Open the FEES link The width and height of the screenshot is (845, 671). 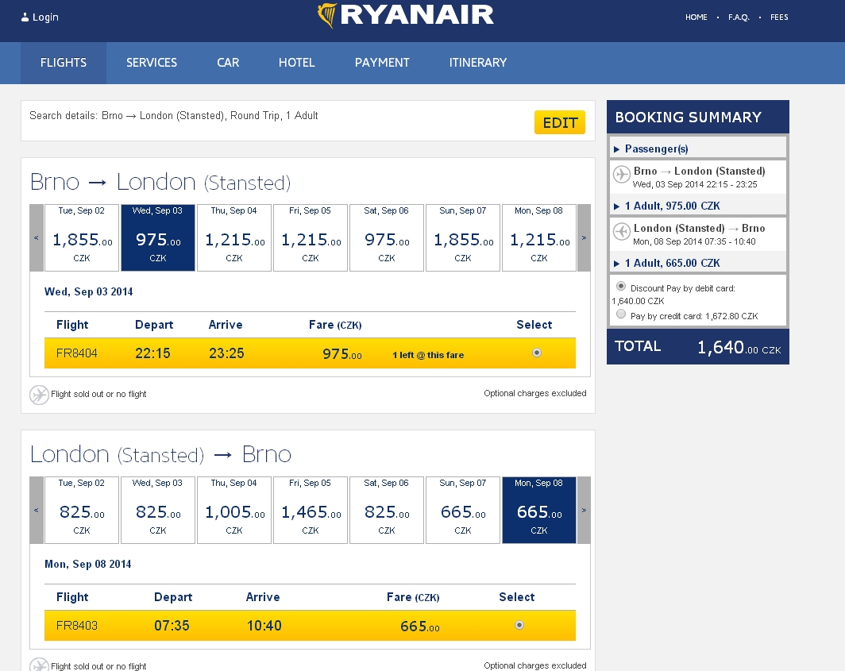tap(779, 17)
